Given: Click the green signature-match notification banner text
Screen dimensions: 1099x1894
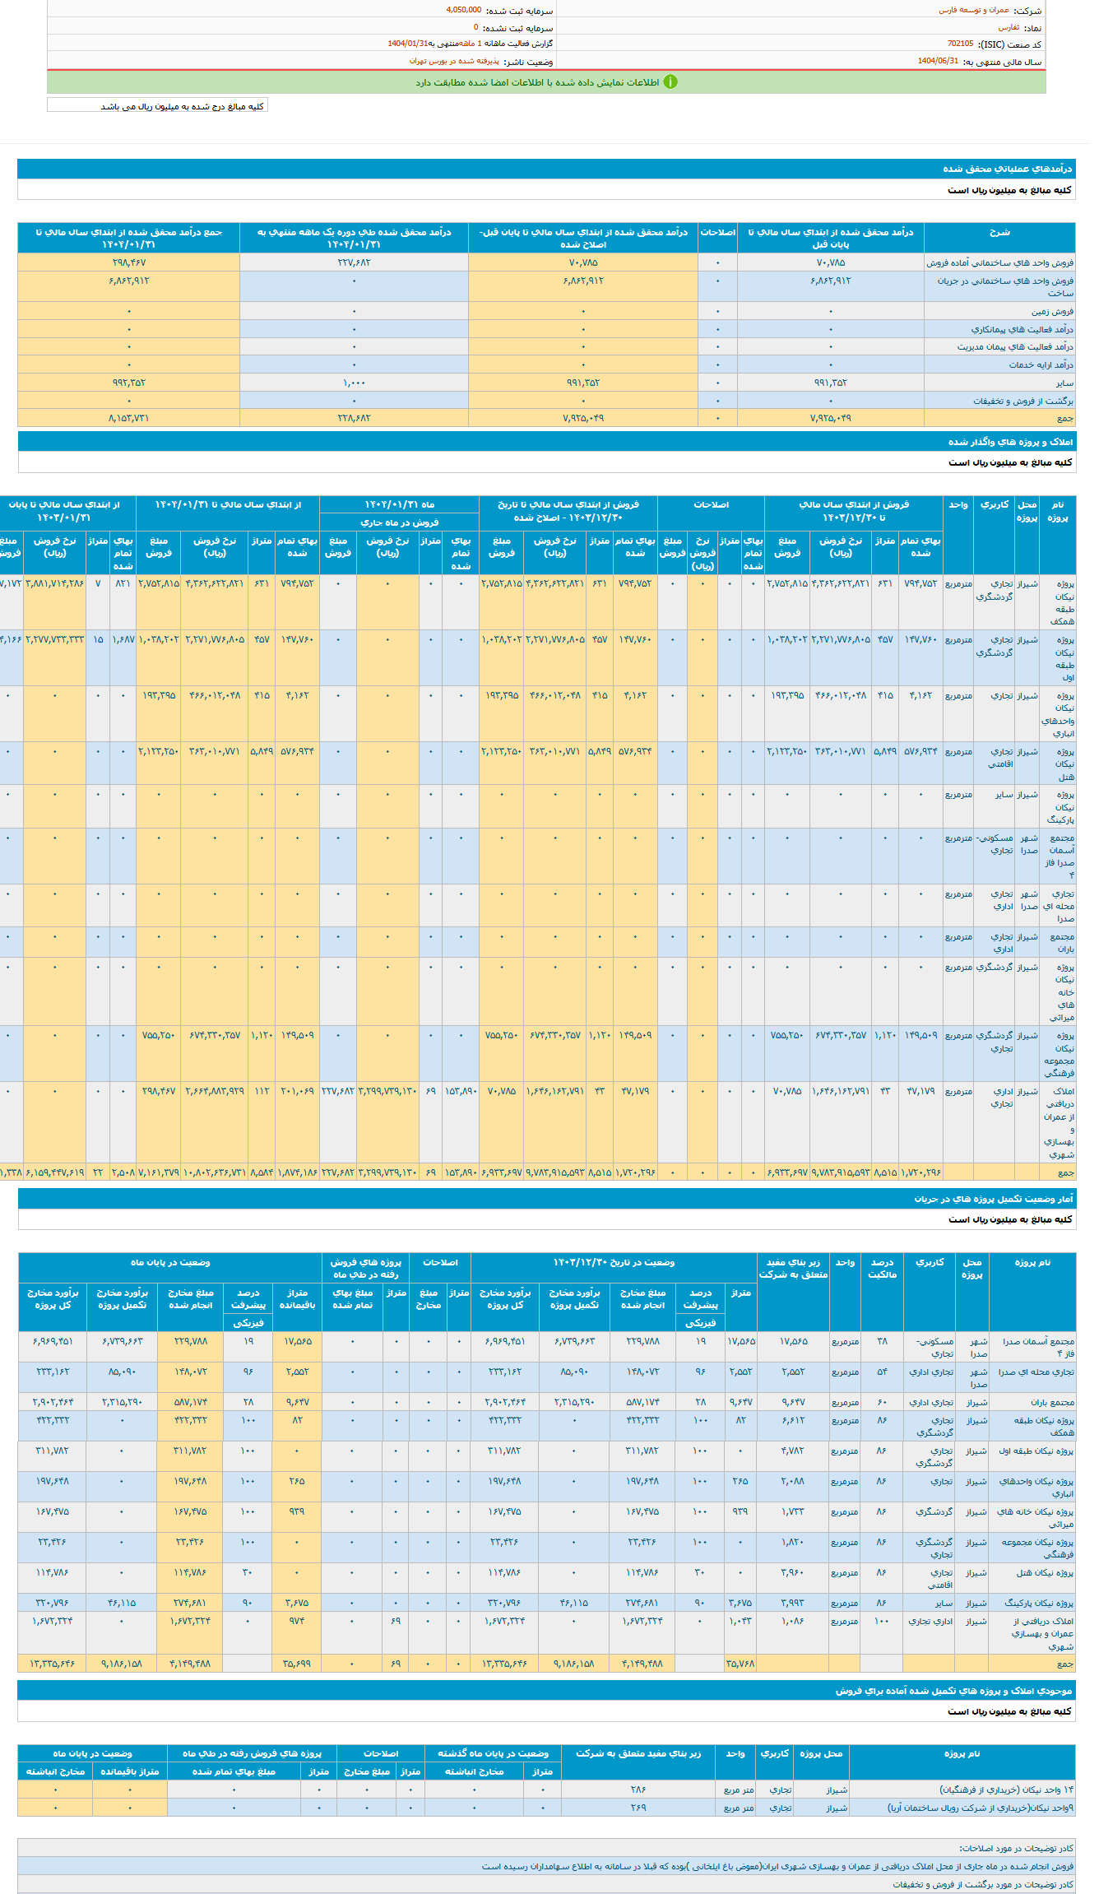Looking at the screenshot, I should [x=536, y=82].
